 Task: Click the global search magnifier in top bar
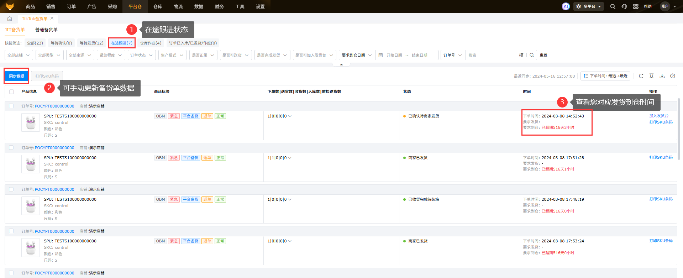click(x=613, y=6)
